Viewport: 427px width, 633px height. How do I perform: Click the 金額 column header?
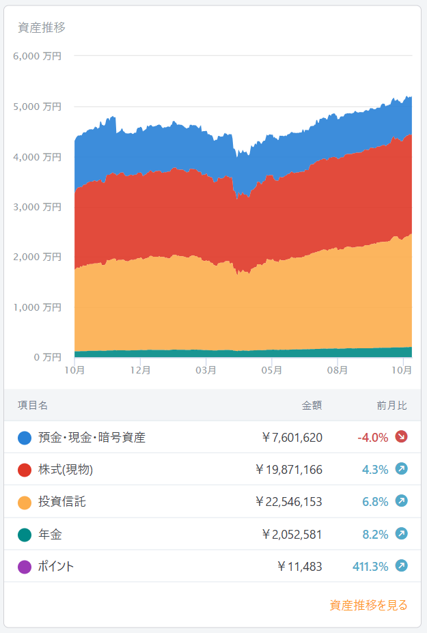[312, 406]
